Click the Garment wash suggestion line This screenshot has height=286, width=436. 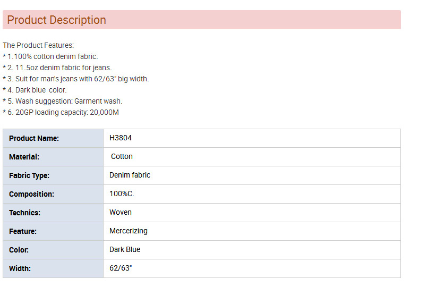(x=63, y=101)
